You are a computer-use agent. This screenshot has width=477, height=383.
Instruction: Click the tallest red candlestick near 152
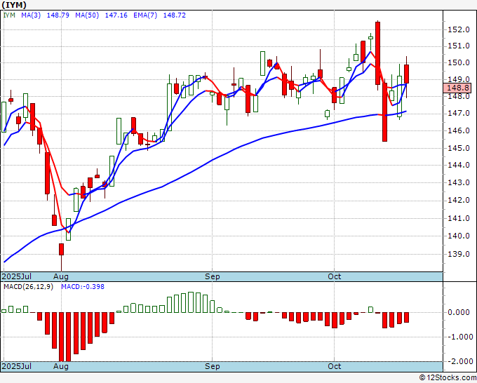[x=377, y=53]
